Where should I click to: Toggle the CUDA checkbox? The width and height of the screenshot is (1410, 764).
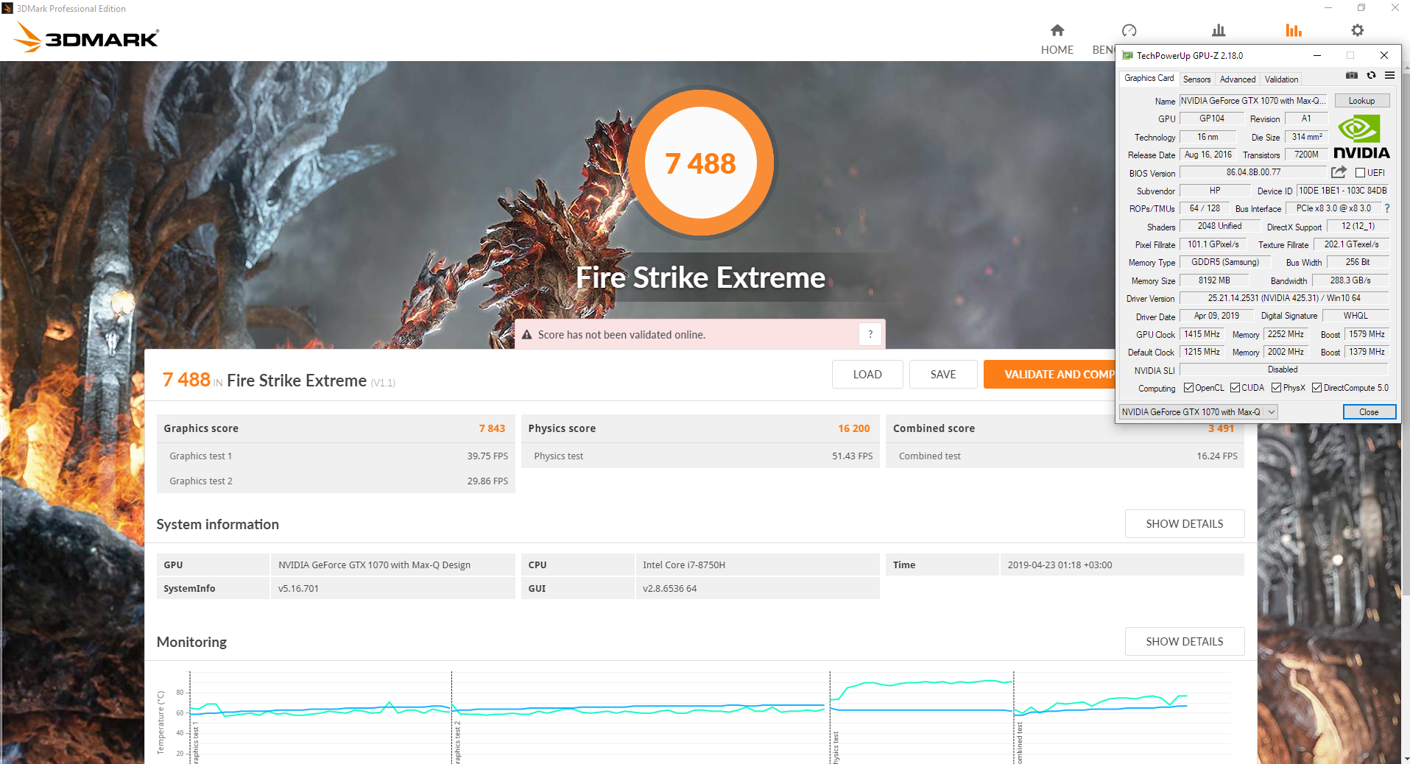tap(1235, 388)
